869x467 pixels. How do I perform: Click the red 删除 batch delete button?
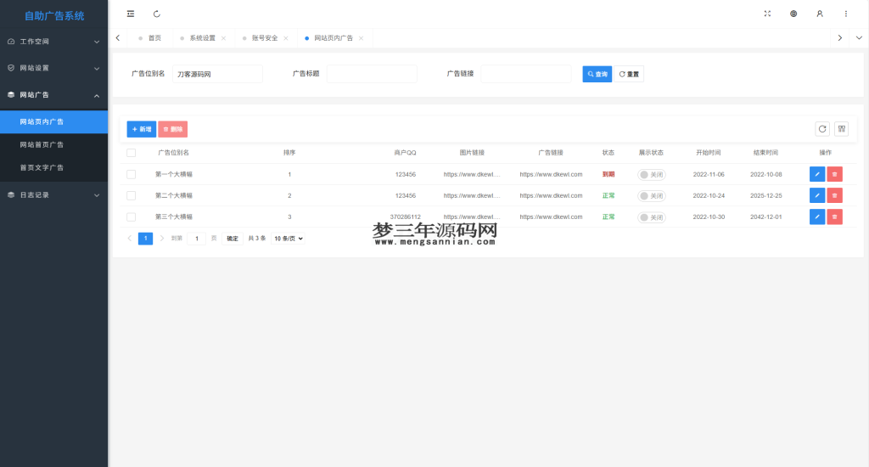click(173, 129)
